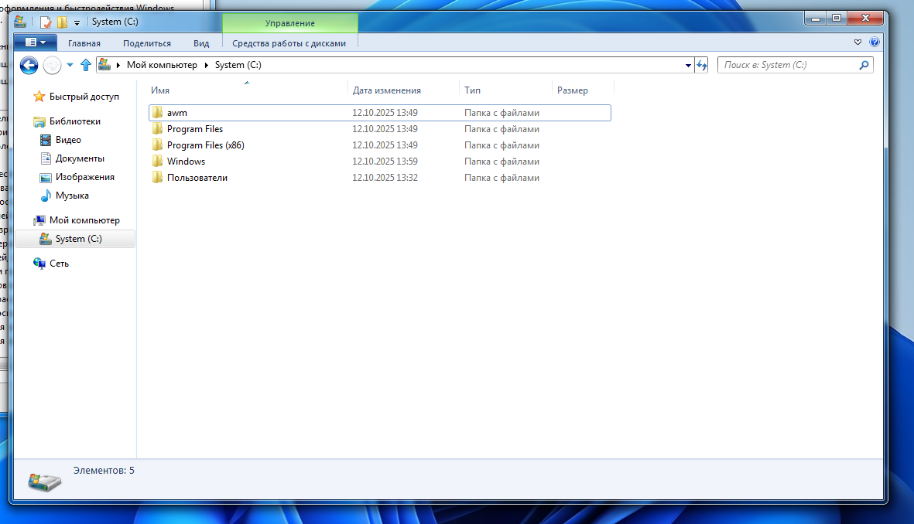The height and width of the screenshot is (524, 914).
Task: Expand the chevron before Мой компьютер
Action: [x=118, y=65]
